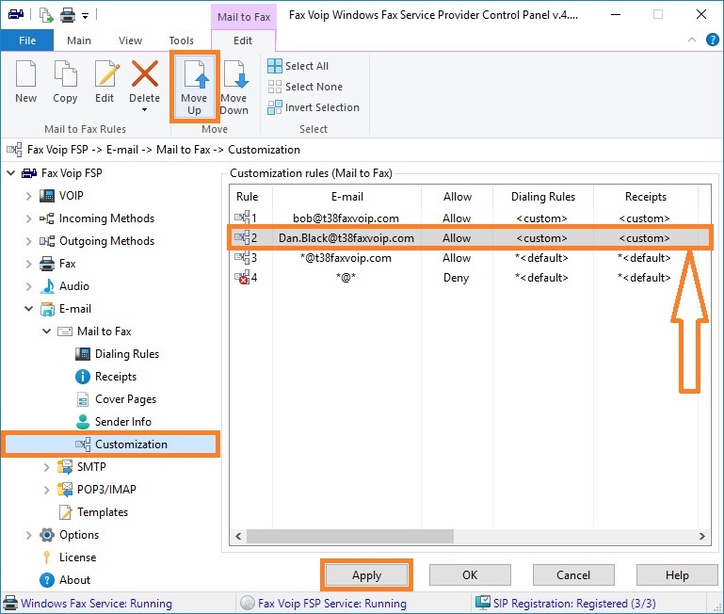The image size is (724, 614).
Task: Collapse the E-mail tree node
Action: coord(28,309)
